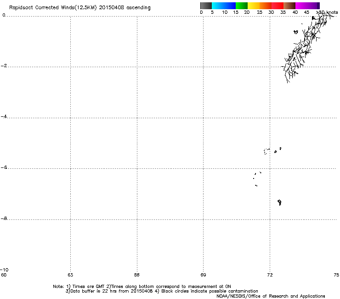The height and width of the screenshot is (299, 340).
Task: Click the legend label 40
Action: coord(295,12)
